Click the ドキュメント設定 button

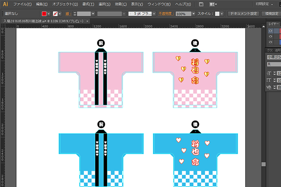point(243,14)
